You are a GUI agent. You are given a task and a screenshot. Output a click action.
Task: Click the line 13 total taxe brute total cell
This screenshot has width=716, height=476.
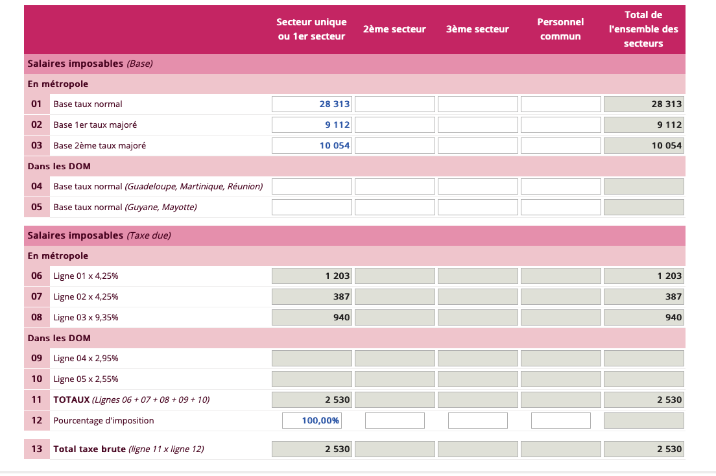(x=643, y=449)
